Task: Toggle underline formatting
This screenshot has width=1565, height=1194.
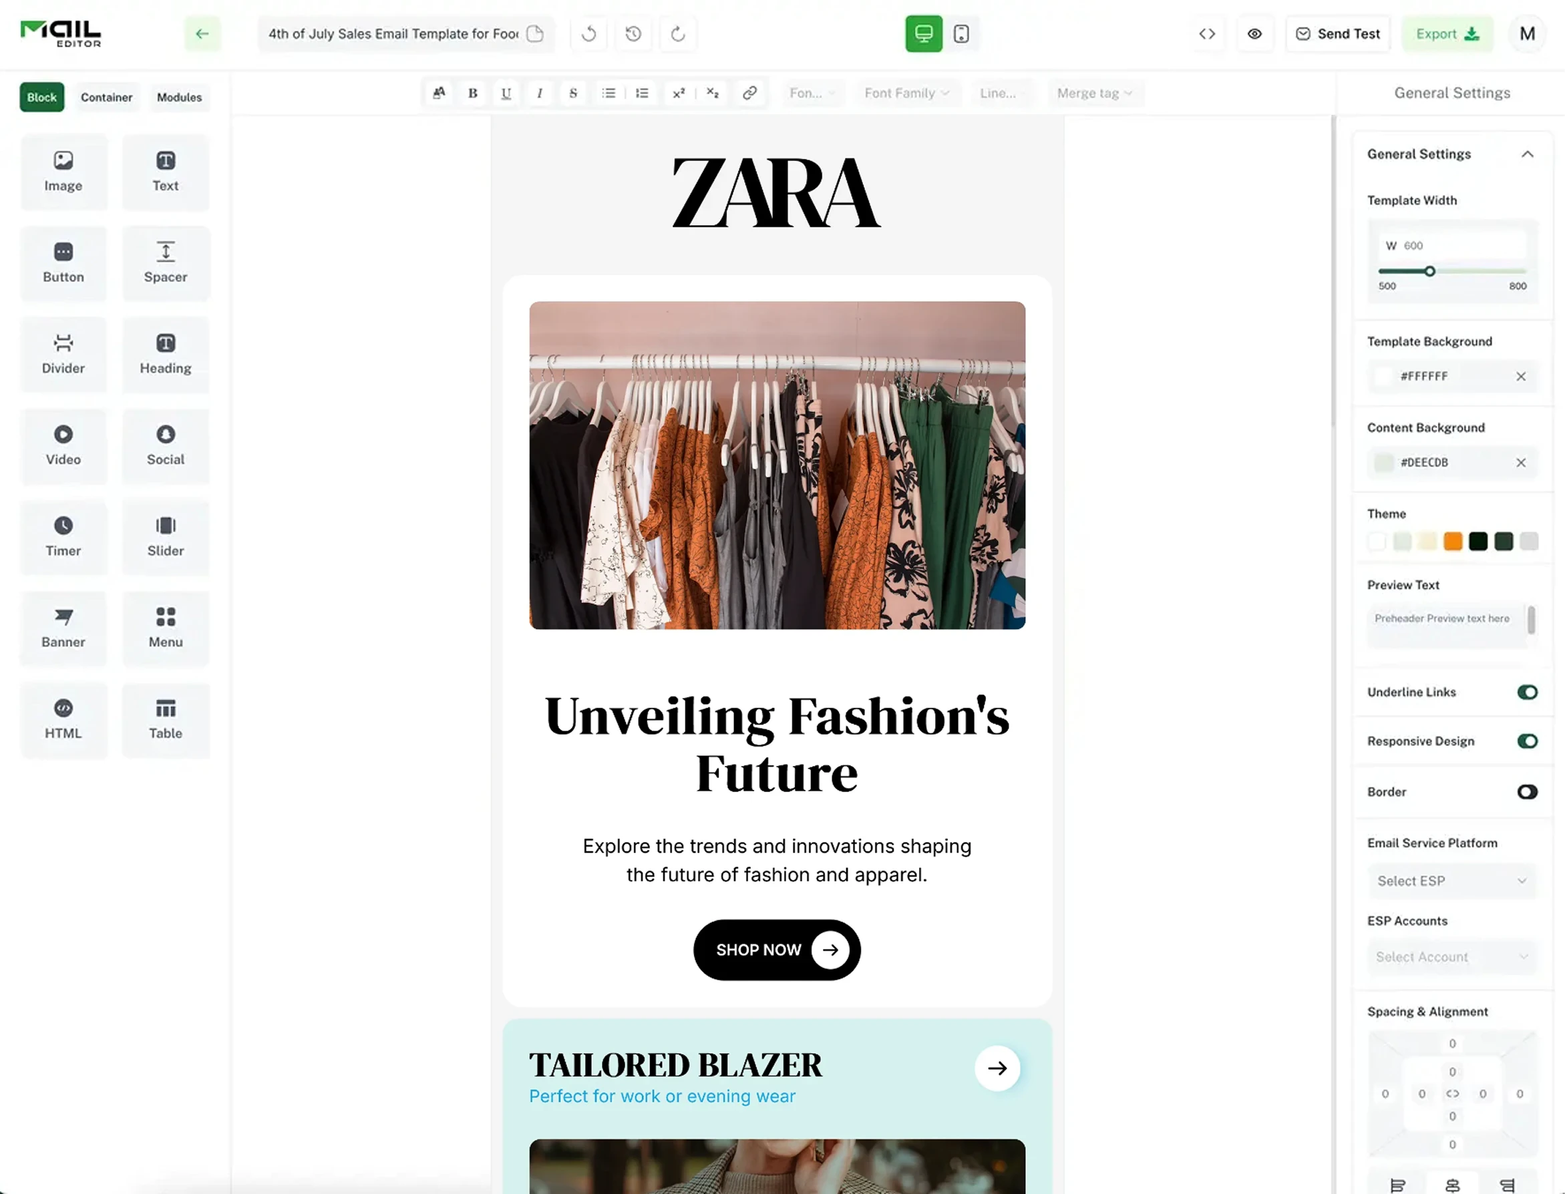Action: (506, 93)
